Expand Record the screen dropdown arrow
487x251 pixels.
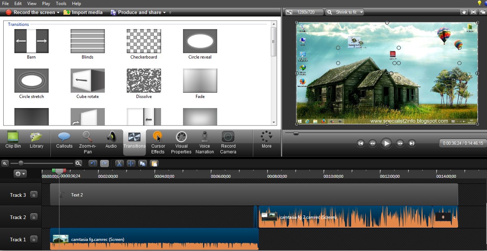tap(58, 13)
